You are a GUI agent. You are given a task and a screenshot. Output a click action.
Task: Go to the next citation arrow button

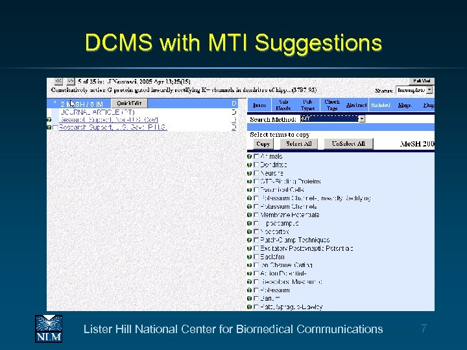pos(70,81)
